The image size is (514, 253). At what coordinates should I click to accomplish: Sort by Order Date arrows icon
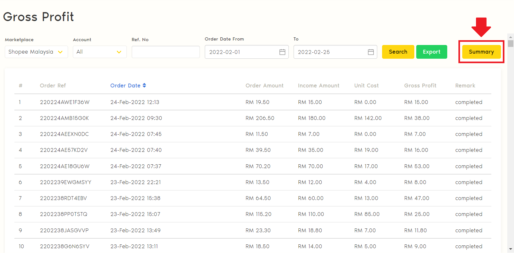tap(144, 86)
